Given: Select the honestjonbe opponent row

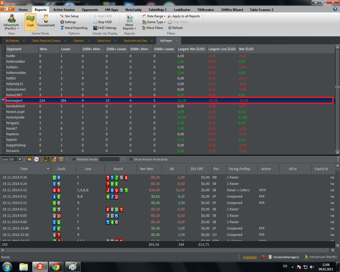Looking at the screenshot, I should coord(169,118).
